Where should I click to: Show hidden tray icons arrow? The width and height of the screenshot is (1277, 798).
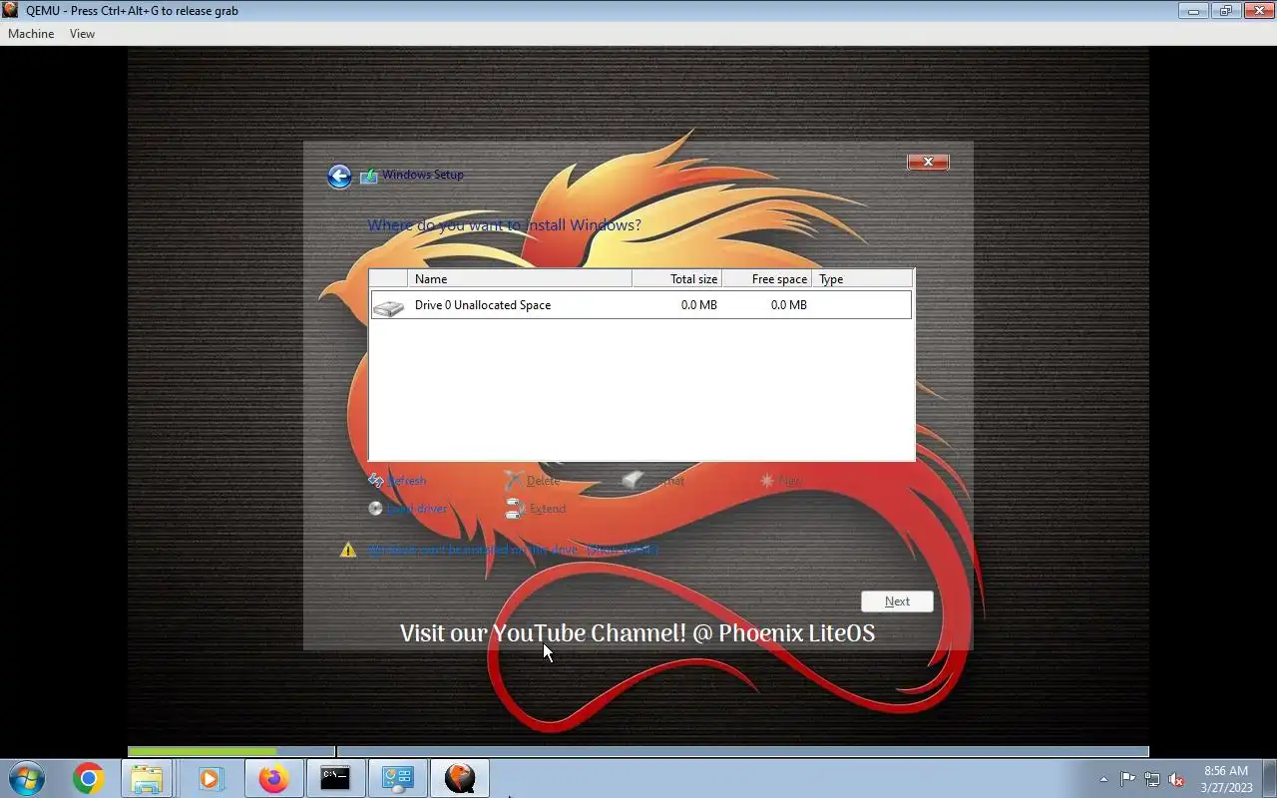[1103, 779]
